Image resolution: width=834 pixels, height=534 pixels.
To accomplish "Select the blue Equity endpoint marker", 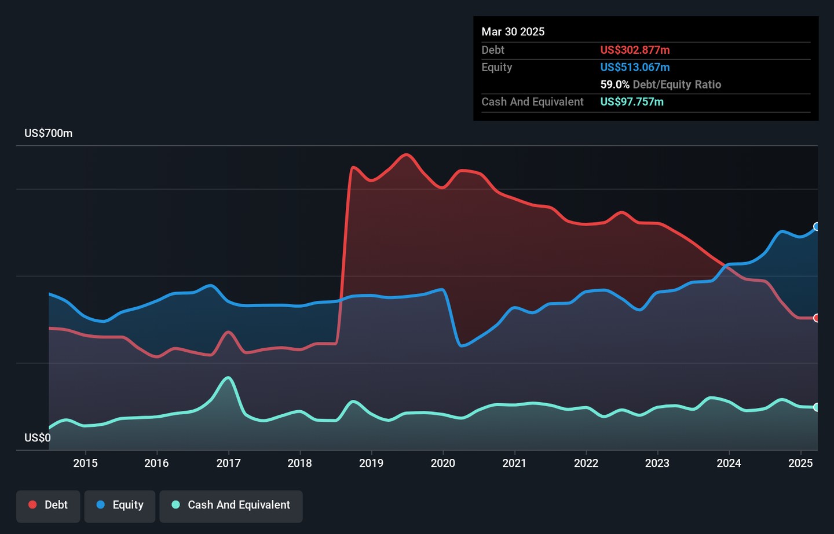I will [x=817, y=227].
